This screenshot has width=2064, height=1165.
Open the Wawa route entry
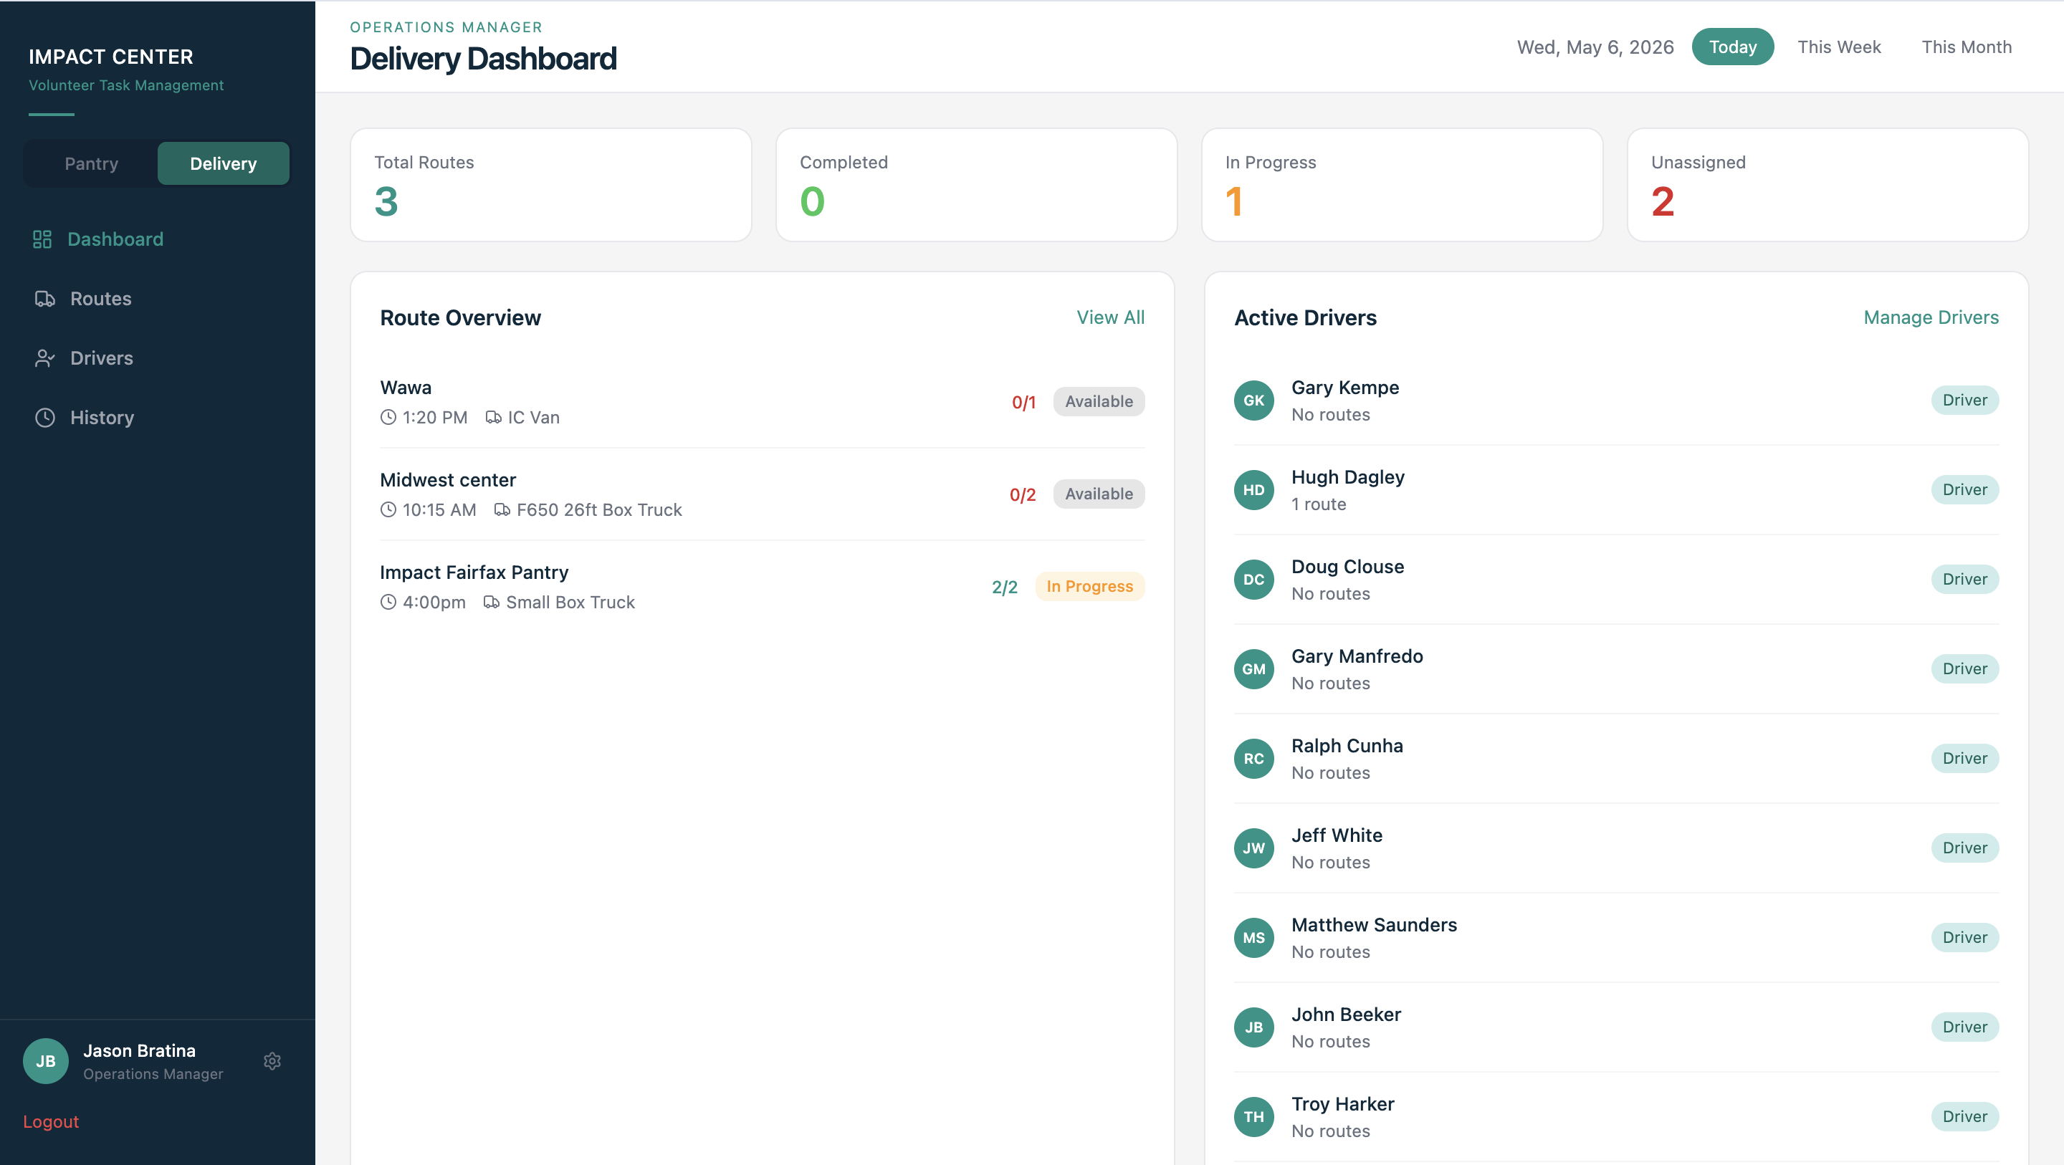(762, 402)
